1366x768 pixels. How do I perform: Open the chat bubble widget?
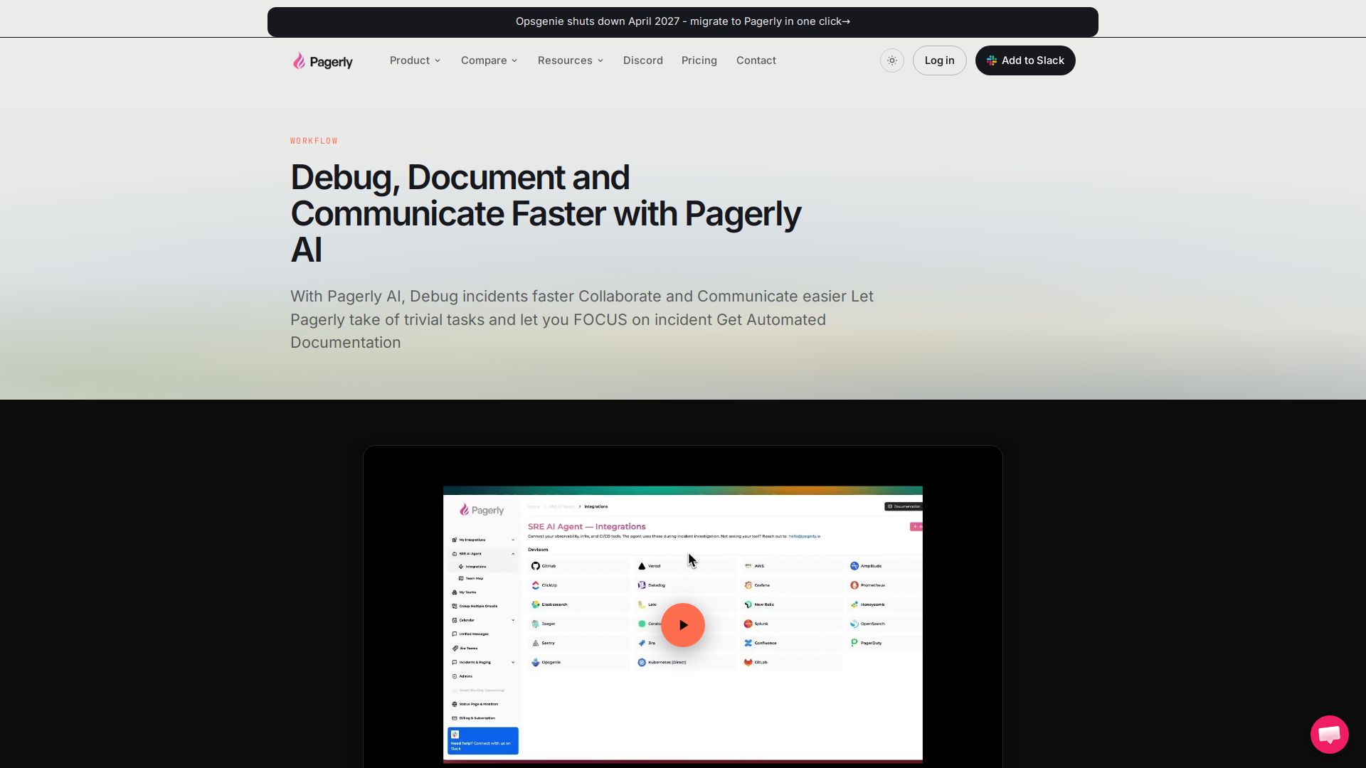point(1329,734)
